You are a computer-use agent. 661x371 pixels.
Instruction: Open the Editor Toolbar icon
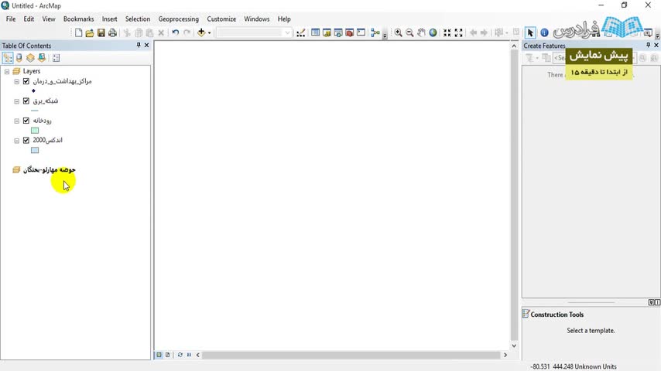pos(300,32)
